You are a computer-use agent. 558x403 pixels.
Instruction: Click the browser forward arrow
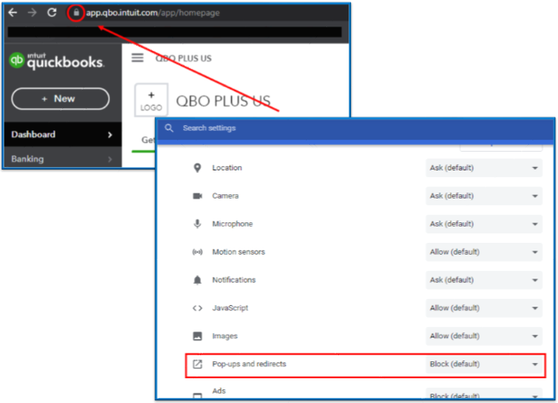click(x=32, y=13)
